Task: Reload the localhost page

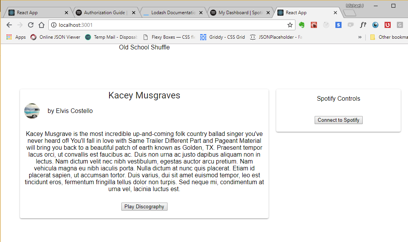Action: pyautogui.click(x=31, y=25)
